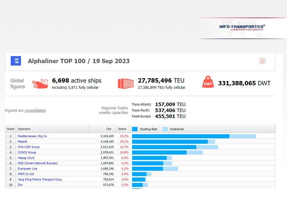This screenshot has height=215, width=287.
Task: Open Hapag-Lloyd operator link
Action: [26, 158]
